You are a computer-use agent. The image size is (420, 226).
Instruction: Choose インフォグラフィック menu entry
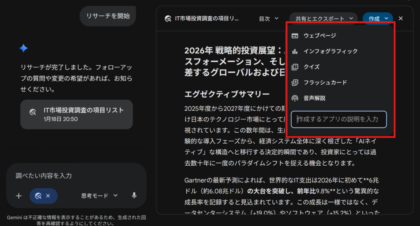(x=330, y=51)
